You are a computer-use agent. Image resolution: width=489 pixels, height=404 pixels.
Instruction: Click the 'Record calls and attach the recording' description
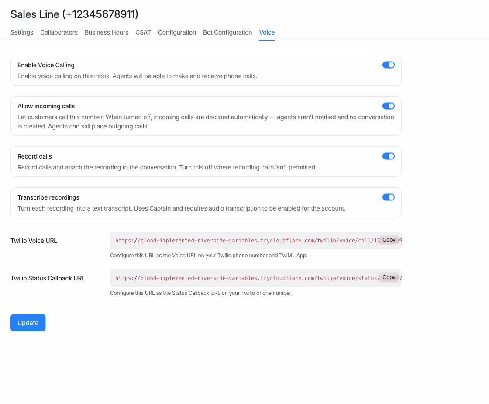167,168
